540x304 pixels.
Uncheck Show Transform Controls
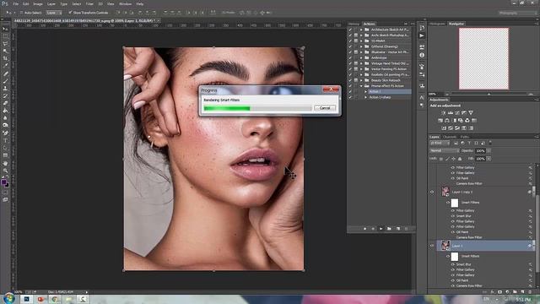click(x=70, y=13)
